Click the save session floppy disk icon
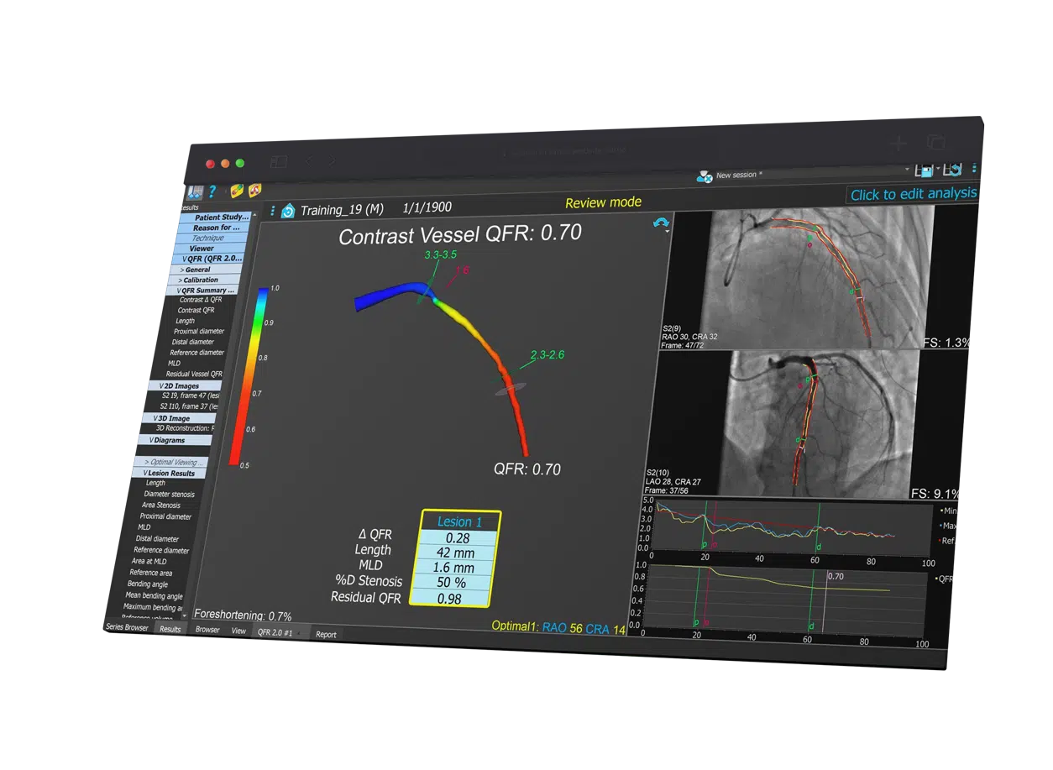The width and height of the screenshot is (1053, 770). [925, 170]
